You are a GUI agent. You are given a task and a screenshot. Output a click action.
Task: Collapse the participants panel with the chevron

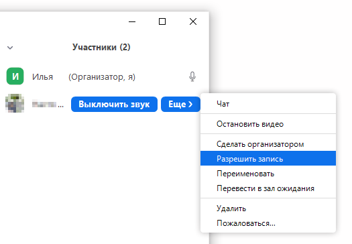(x=10, y=48)
